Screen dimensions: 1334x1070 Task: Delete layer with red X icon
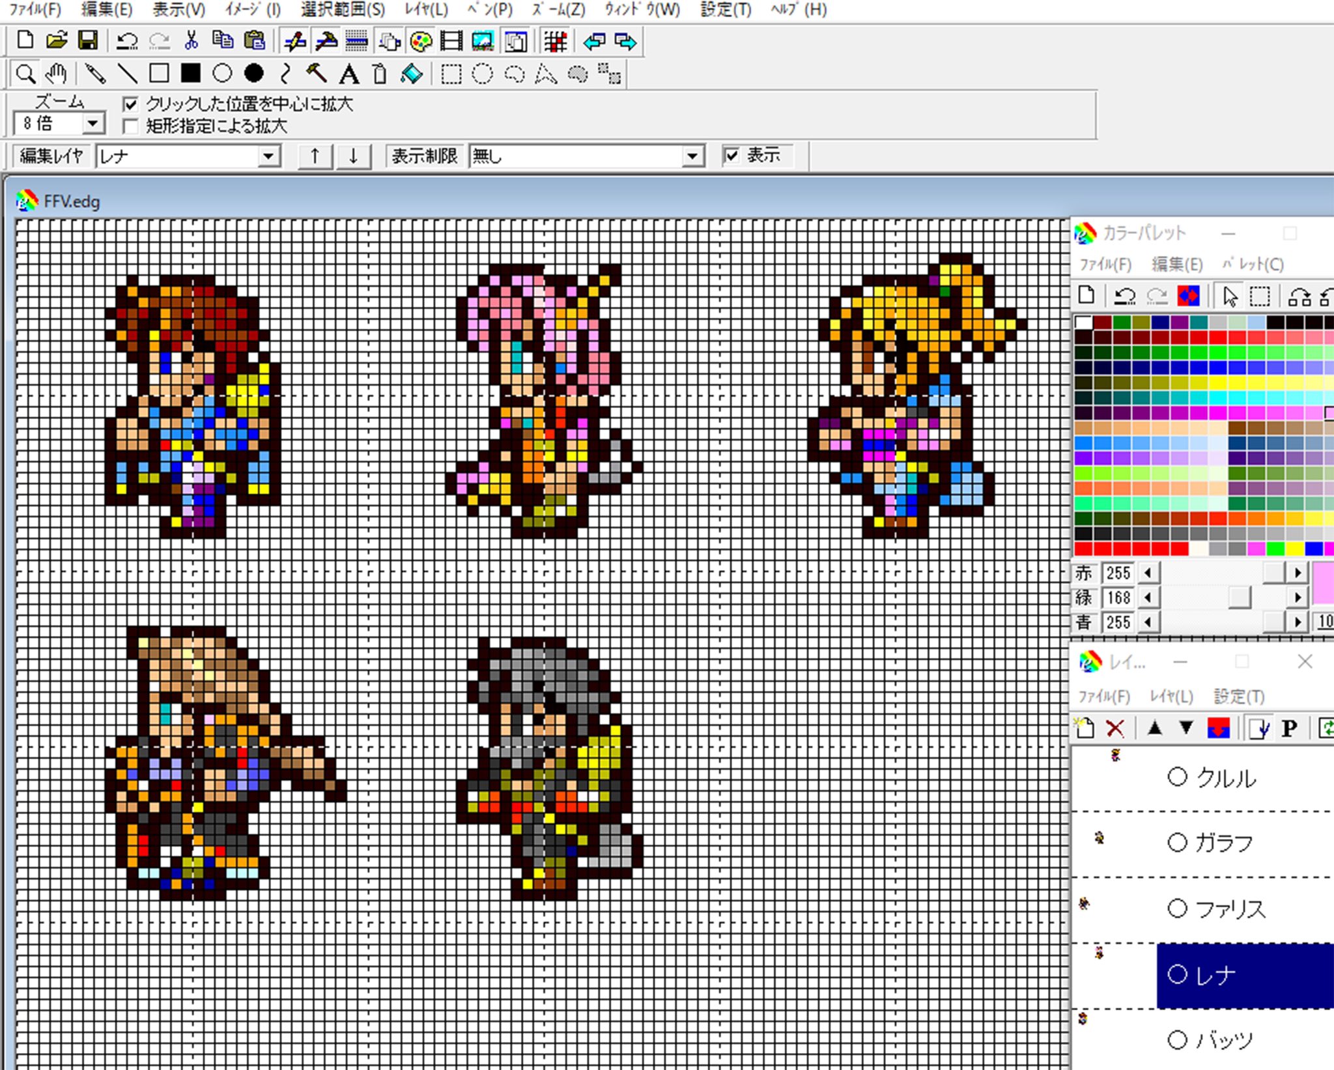[x=1116, y=728]
